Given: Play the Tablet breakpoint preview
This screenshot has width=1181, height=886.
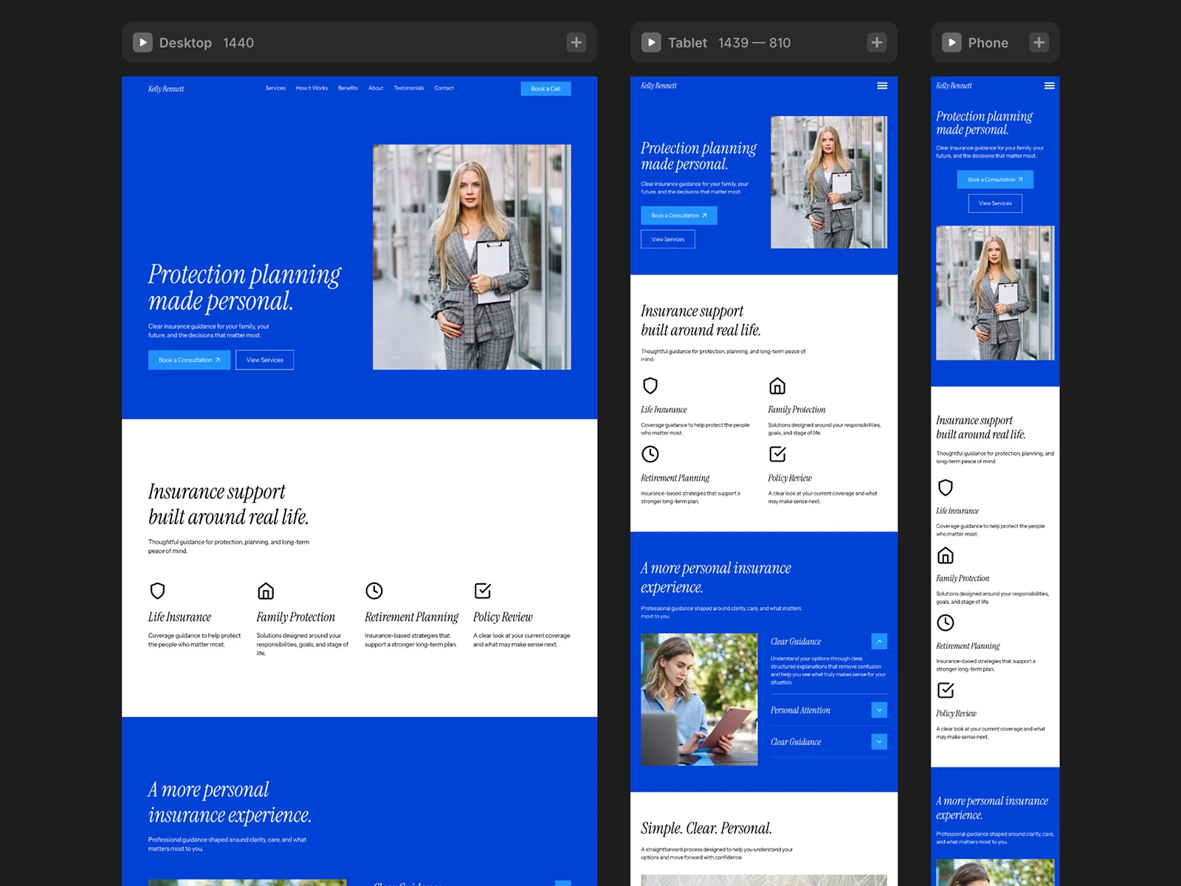Looking at the screenshot, I should pyautogui.click(x=651, y=42).
